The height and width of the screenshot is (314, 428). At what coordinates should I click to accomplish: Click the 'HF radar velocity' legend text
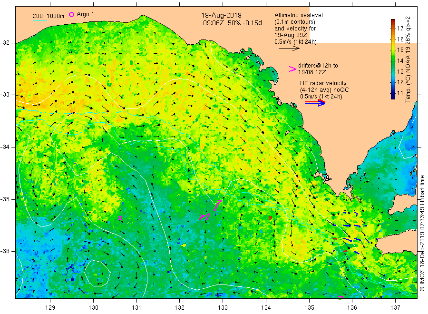[x=323, y=83]
